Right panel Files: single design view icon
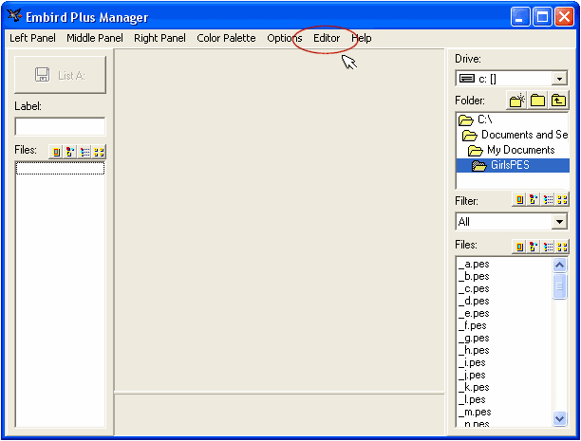 pos(519,247)
